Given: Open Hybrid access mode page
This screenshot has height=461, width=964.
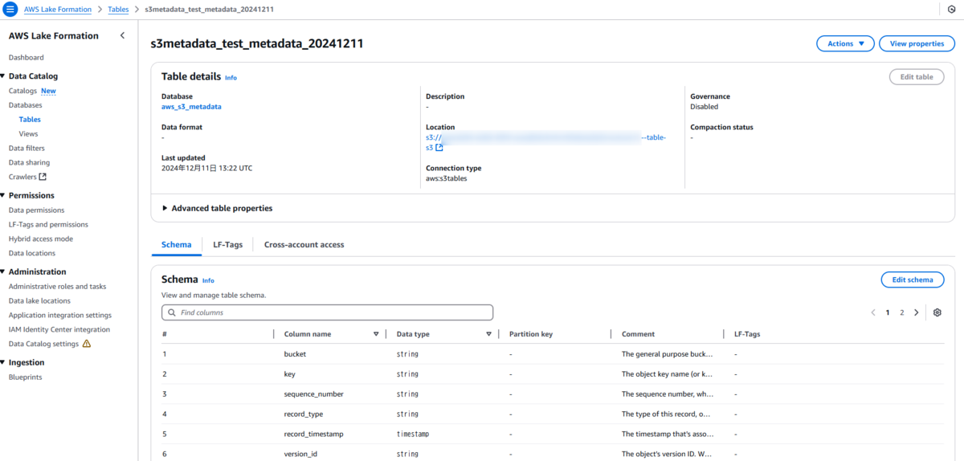Looking at the screenshot, I should [x=41, y=239].
